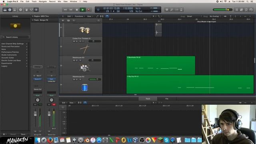Click the Rewind transport button
This screenshot has height=144, width=256.
coord(65,10)
